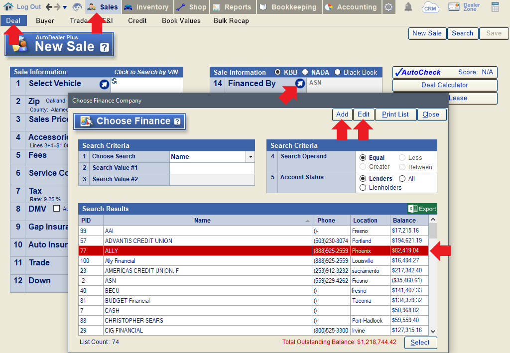
Task: Open the Bulk Recap sub-tab
Action: pyautogui.click(x=231, y=21)
